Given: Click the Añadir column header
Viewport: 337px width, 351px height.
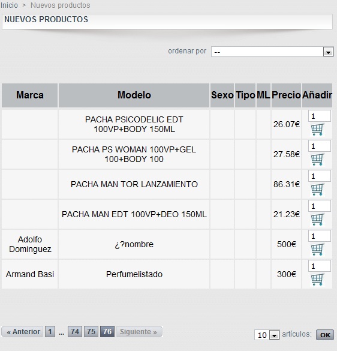Looking at the screenshot, I should point(317,95).
